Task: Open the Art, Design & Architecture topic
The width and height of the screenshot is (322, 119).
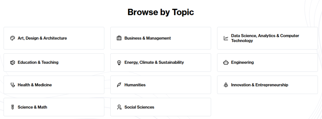Action: (x=54, y=38)
